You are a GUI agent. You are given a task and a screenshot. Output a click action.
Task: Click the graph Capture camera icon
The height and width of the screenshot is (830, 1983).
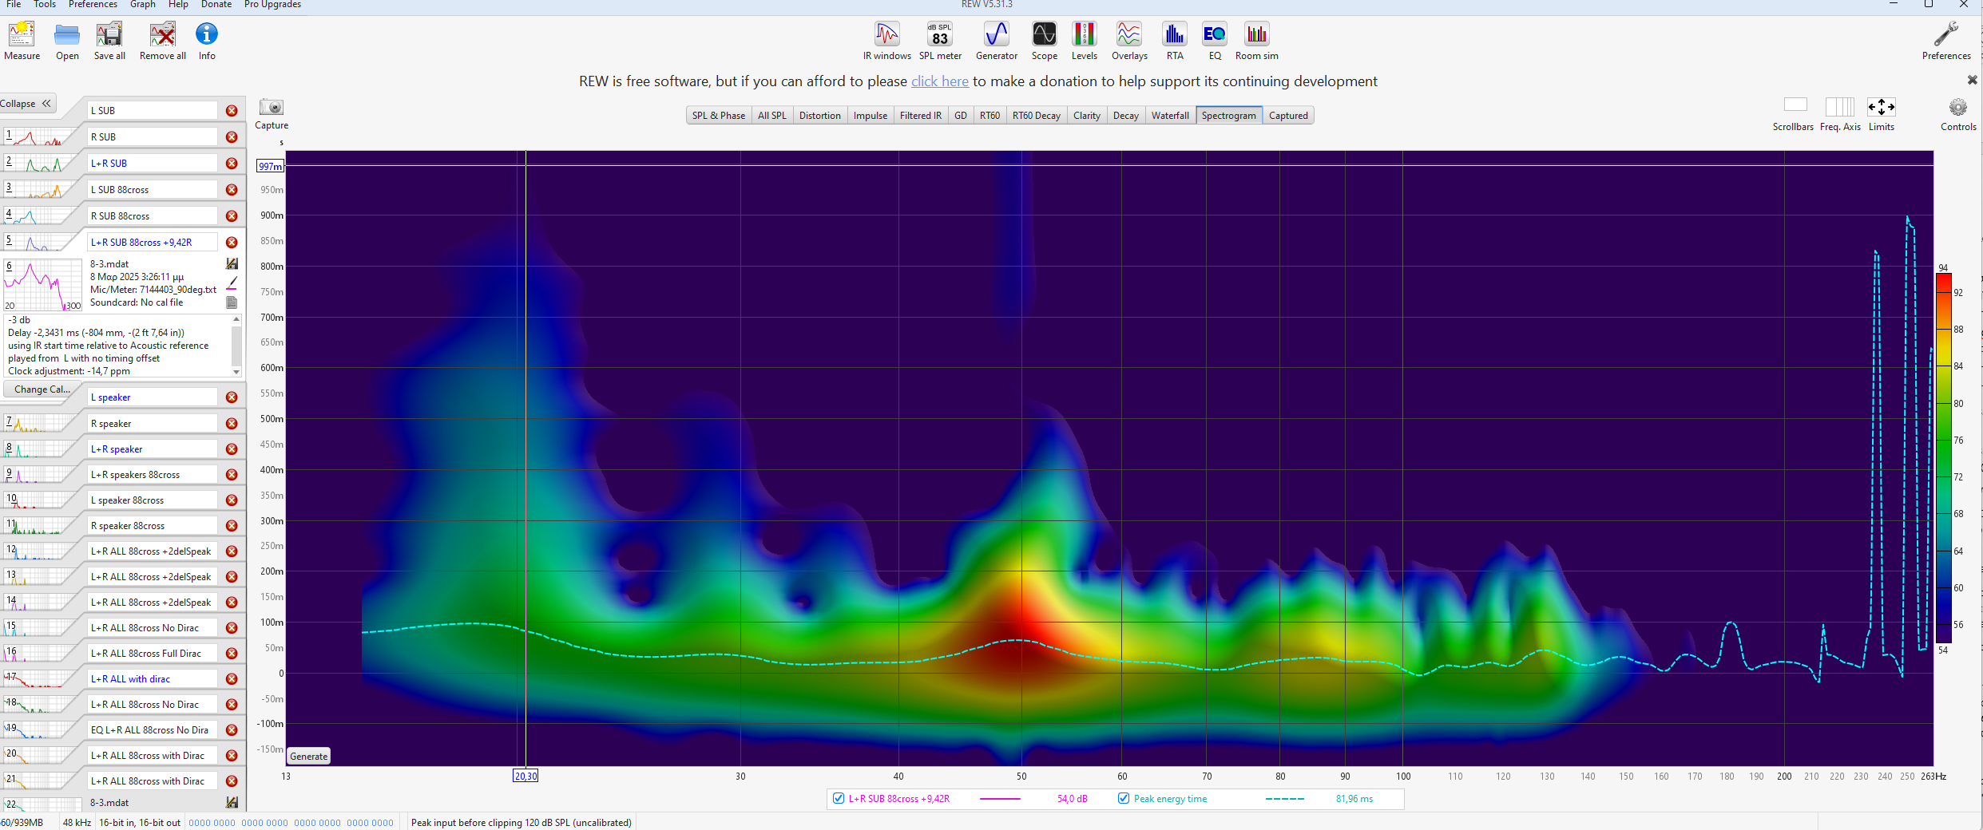[272, 108]
